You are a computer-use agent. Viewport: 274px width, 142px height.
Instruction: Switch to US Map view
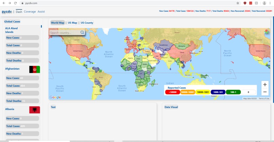tap(72, 23)
